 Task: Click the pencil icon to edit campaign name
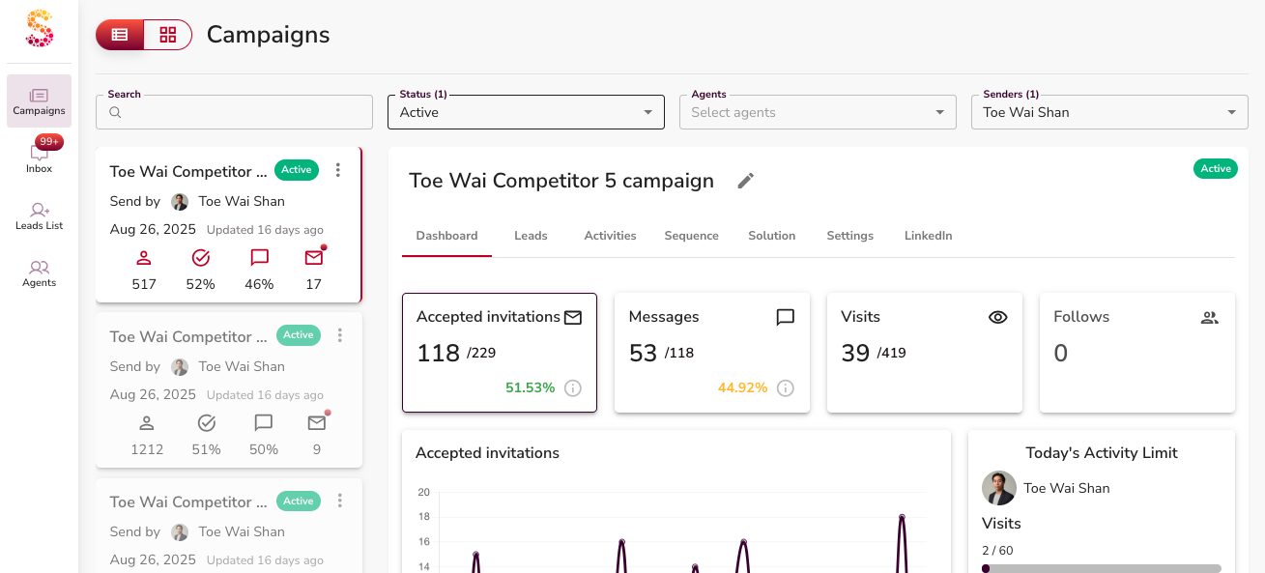pos(745,181)
